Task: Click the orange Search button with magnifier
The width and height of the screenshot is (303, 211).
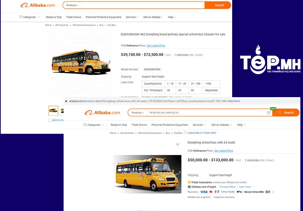Action: pos(286,113)
